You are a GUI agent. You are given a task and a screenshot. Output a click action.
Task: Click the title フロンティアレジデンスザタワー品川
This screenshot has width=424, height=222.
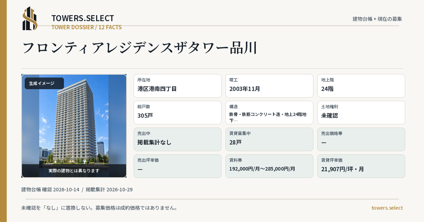(140, 48)
